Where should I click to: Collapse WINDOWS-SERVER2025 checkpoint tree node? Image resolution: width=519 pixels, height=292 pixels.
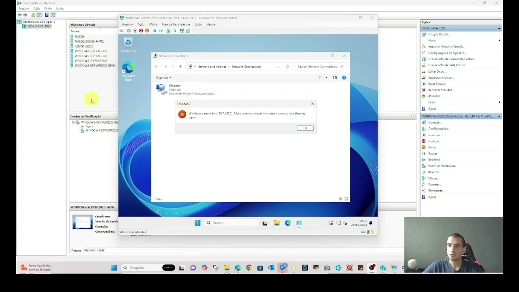pos(73,122)
